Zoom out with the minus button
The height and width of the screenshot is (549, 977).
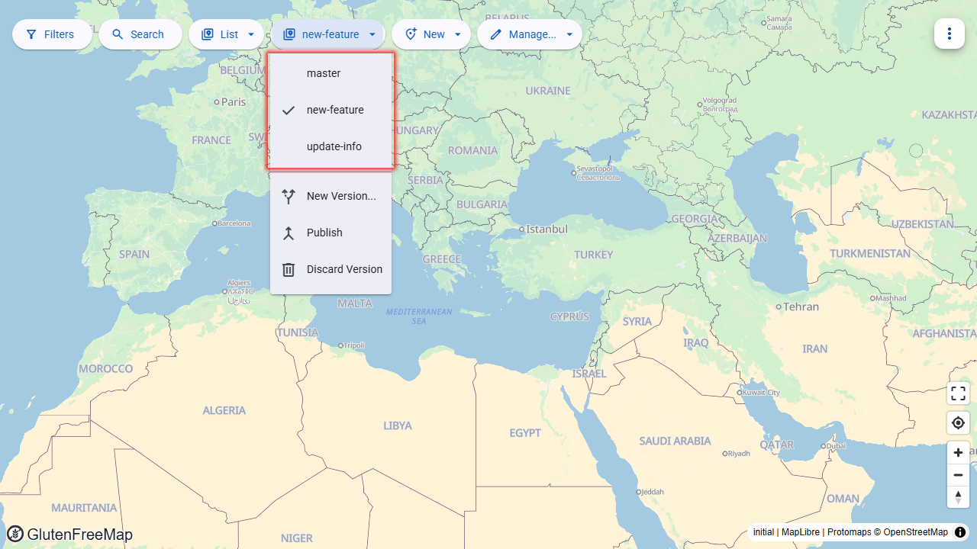[958, 474]
